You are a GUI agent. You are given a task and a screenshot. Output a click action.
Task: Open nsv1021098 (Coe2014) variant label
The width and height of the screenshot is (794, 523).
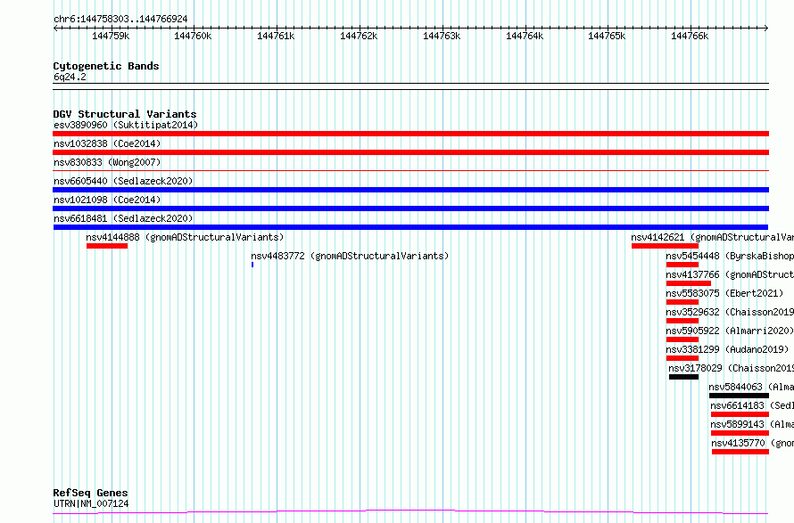click(107, 200)
